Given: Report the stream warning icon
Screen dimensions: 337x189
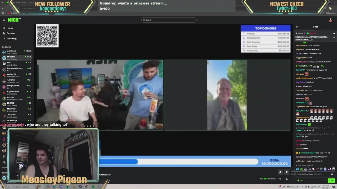Looking at the screenshot, I should coord(286,179).
